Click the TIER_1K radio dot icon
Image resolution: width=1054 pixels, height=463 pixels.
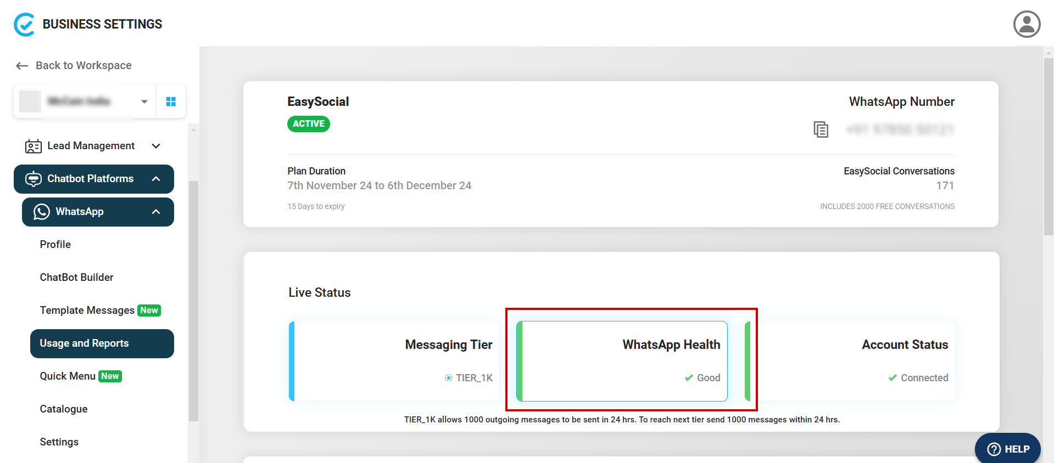click(x=449, y=378)
